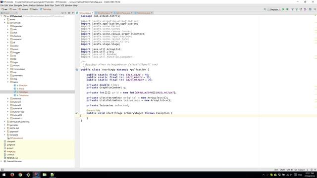Open the VCS menu
Image resolution: width=317 pixels, height=178 pixels.
coord(62,5)
